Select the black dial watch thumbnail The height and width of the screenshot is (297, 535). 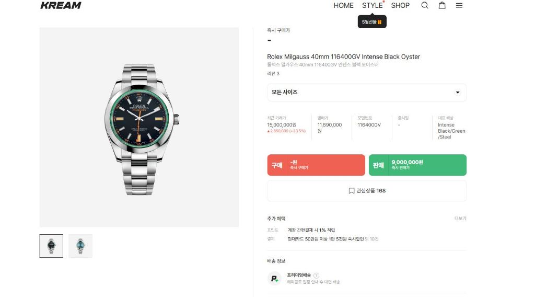(51, 246)
